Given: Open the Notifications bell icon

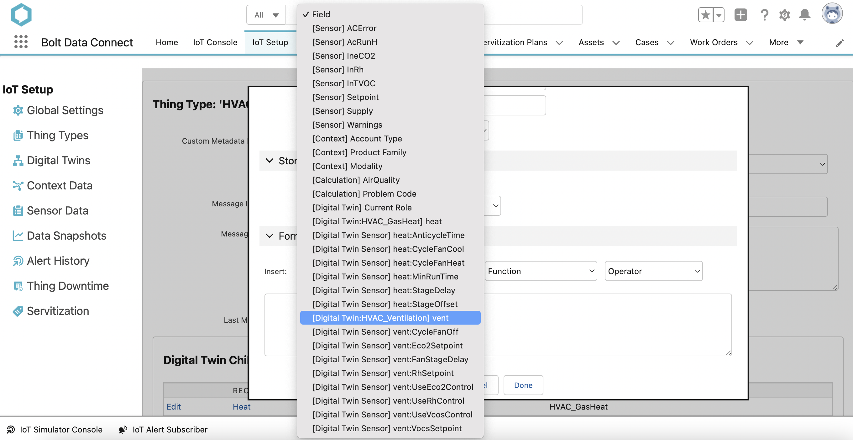Looking at the screenshot, I should pyautogui.click(x=805, y=15).
